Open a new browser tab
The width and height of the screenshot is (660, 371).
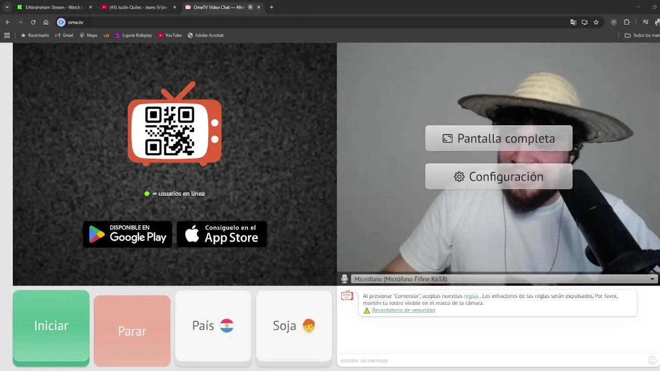pyautogui.click(x=271, y=7)
